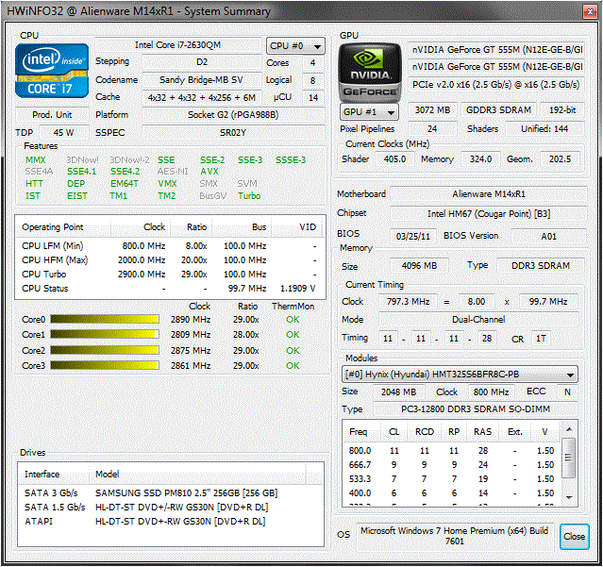The height and width of the screenshot is (567, 603).
Task: Click the BIOS Version A01 field
Action: (x=548, y=236)
